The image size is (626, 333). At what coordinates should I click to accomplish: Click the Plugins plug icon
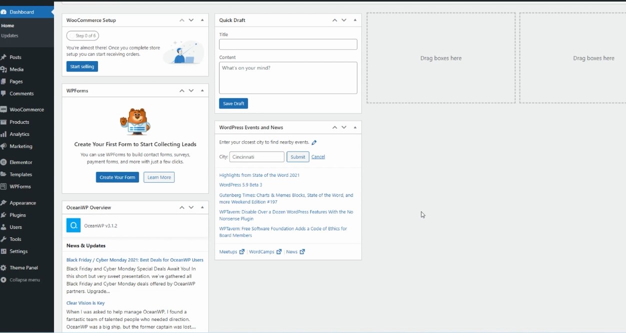[4, 215]
